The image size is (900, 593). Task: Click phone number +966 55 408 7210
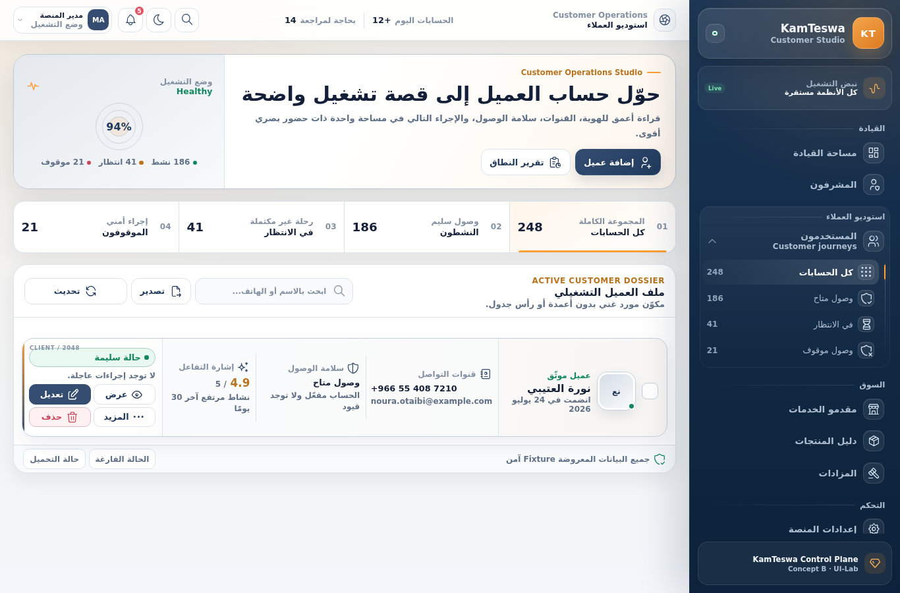[x=414, y=389]
